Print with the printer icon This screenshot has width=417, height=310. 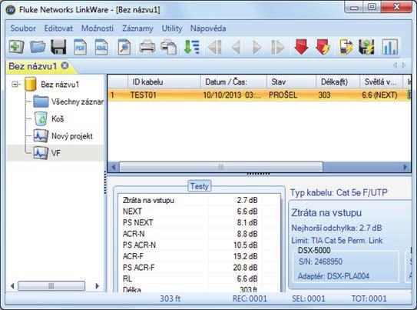click(x=147, y=47)
